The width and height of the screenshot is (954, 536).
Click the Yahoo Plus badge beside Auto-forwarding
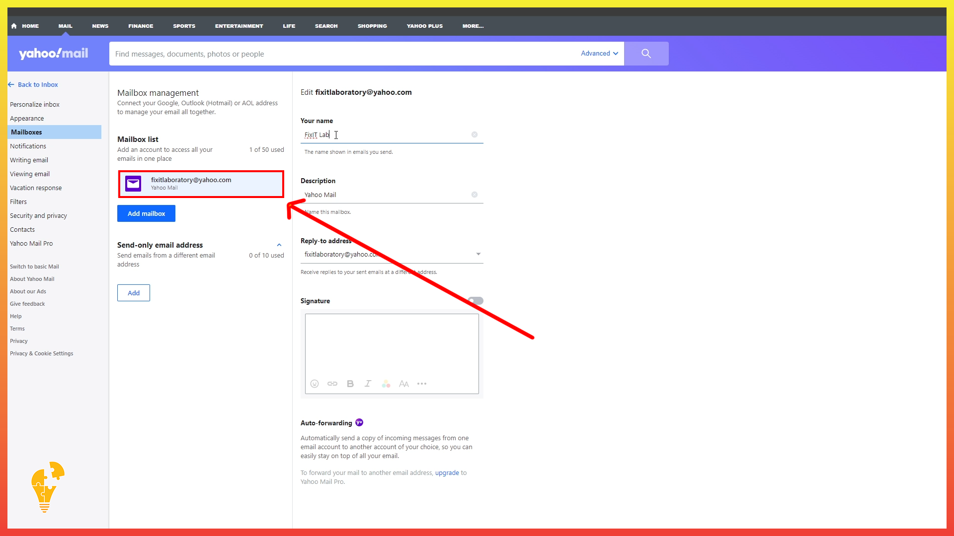(359, 422)
